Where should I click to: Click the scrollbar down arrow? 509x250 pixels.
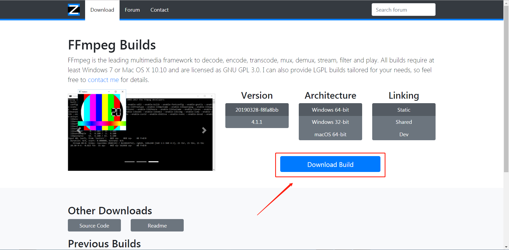click(506, 247)
